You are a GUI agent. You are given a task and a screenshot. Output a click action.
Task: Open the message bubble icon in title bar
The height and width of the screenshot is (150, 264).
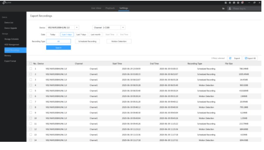click(234, 3)
